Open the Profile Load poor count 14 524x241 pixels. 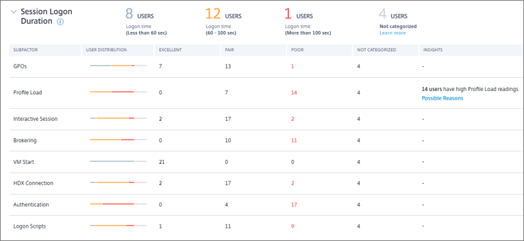click(x=294, y=93)
